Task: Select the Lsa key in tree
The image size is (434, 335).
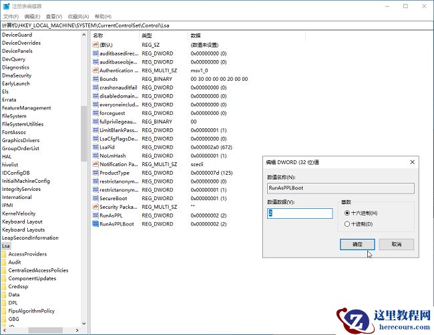Action: [5, 246]
